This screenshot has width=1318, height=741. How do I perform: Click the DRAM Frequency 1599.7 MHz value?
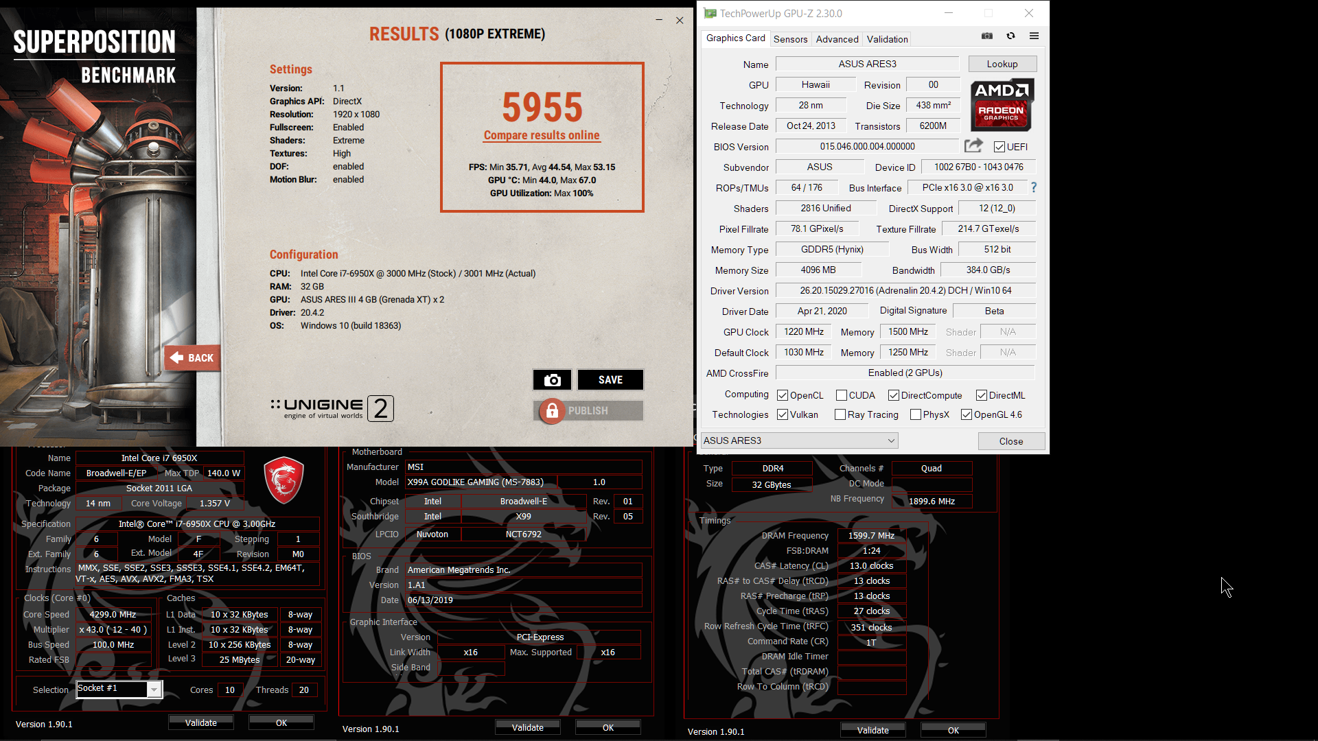pos(871,535)
